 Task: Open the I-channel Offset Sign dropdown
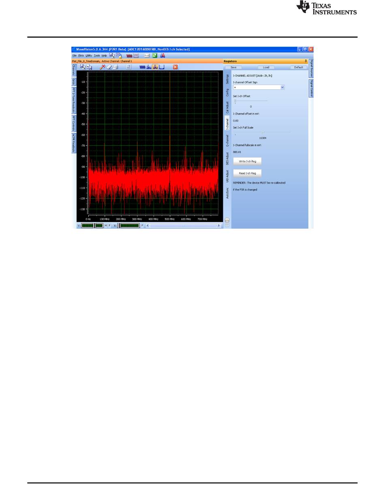259,87
